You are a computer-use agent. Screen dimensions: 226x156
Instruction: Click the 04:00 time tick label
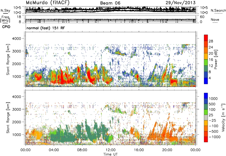click(54, 150)
